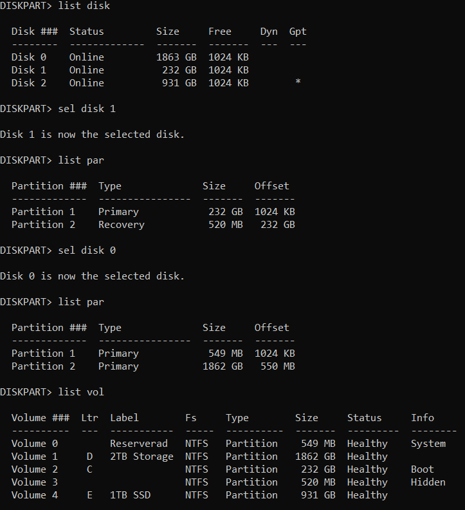The height and width of the screenshot is (510, 465).
Task: Click the '931 GB' size in the disk list
Action: [179, 83]
